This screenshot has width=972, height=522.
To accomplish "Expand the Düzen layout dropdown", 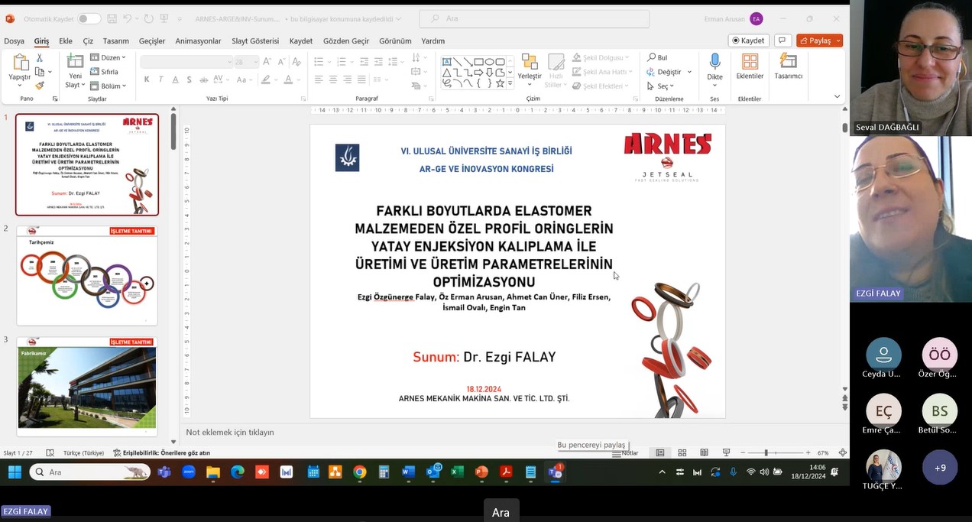I will pos(108,57).
